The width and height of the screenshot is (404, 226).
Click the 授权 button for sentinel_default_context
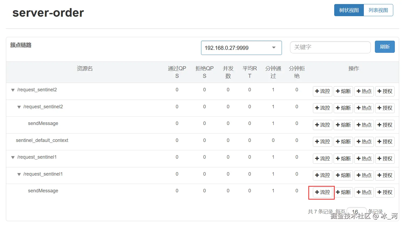coord(385,142)
